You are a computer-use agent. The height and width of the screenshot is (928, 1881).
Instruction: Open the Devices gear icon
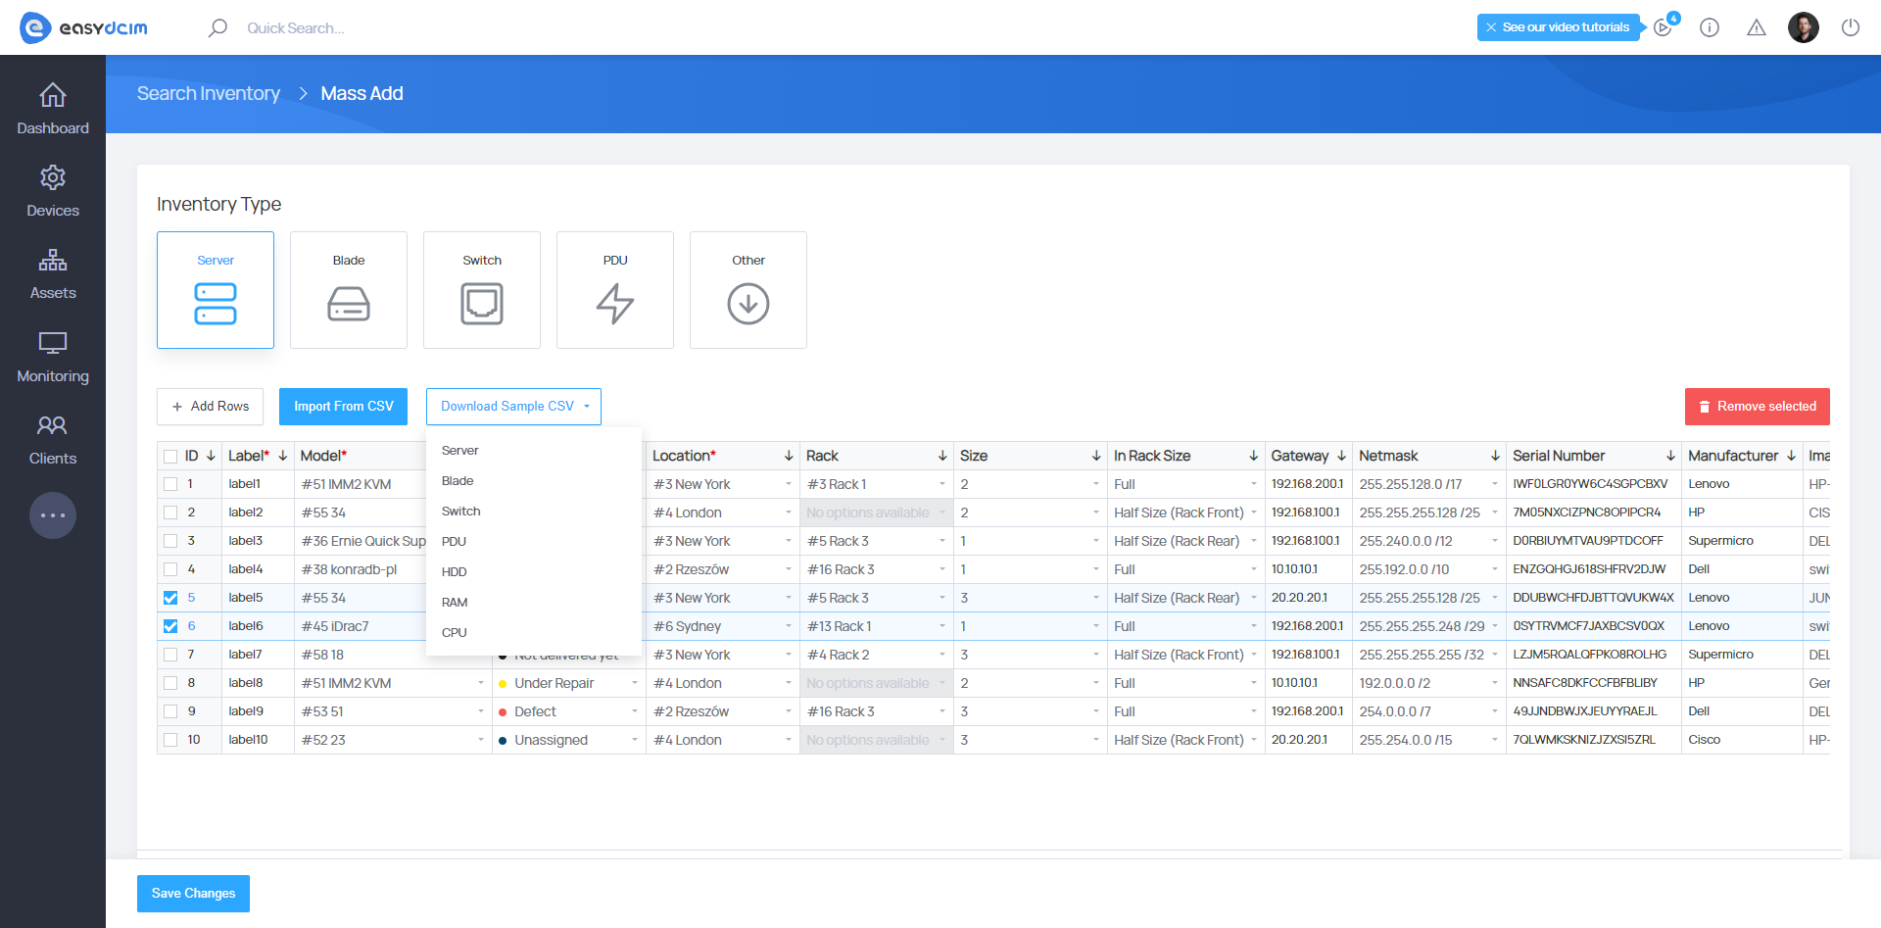tap(53, 177)
